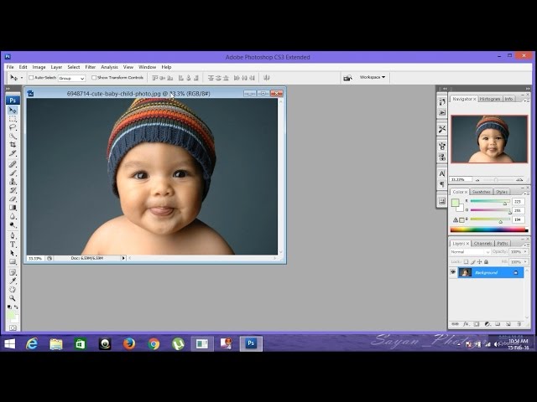Open the Image menu
Image resolution: width=537 pixels, height=402 pixels.
(x=39, y=67)
